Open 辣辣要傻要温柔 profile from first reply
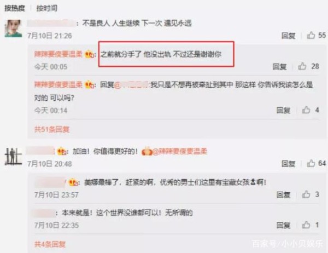This screenshot has height=253, width=328. tap(58, 54)
